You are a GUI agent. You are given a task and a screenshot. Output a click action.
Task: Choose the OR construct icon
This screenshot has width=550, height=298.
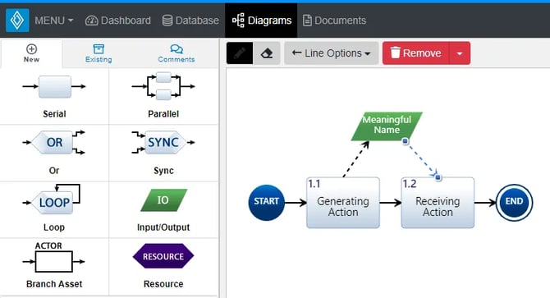[54, 142]
